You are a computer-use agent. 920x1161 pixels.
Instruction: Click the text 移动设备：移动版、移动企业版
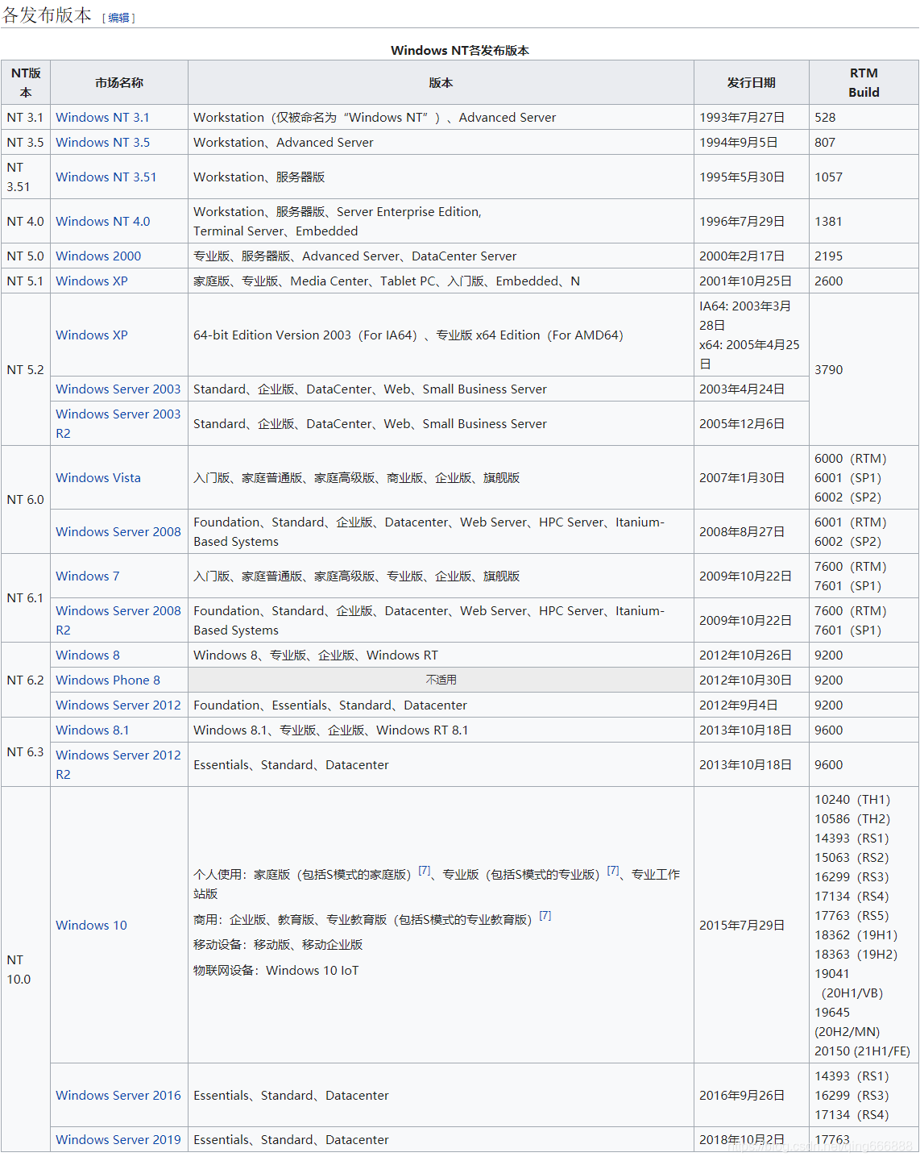pos(278,944)
